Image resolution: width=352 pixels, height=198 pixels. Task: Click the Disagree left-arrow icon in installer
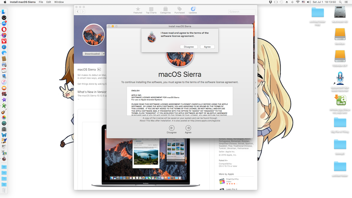pyautogui.click(x=172, y=128)
